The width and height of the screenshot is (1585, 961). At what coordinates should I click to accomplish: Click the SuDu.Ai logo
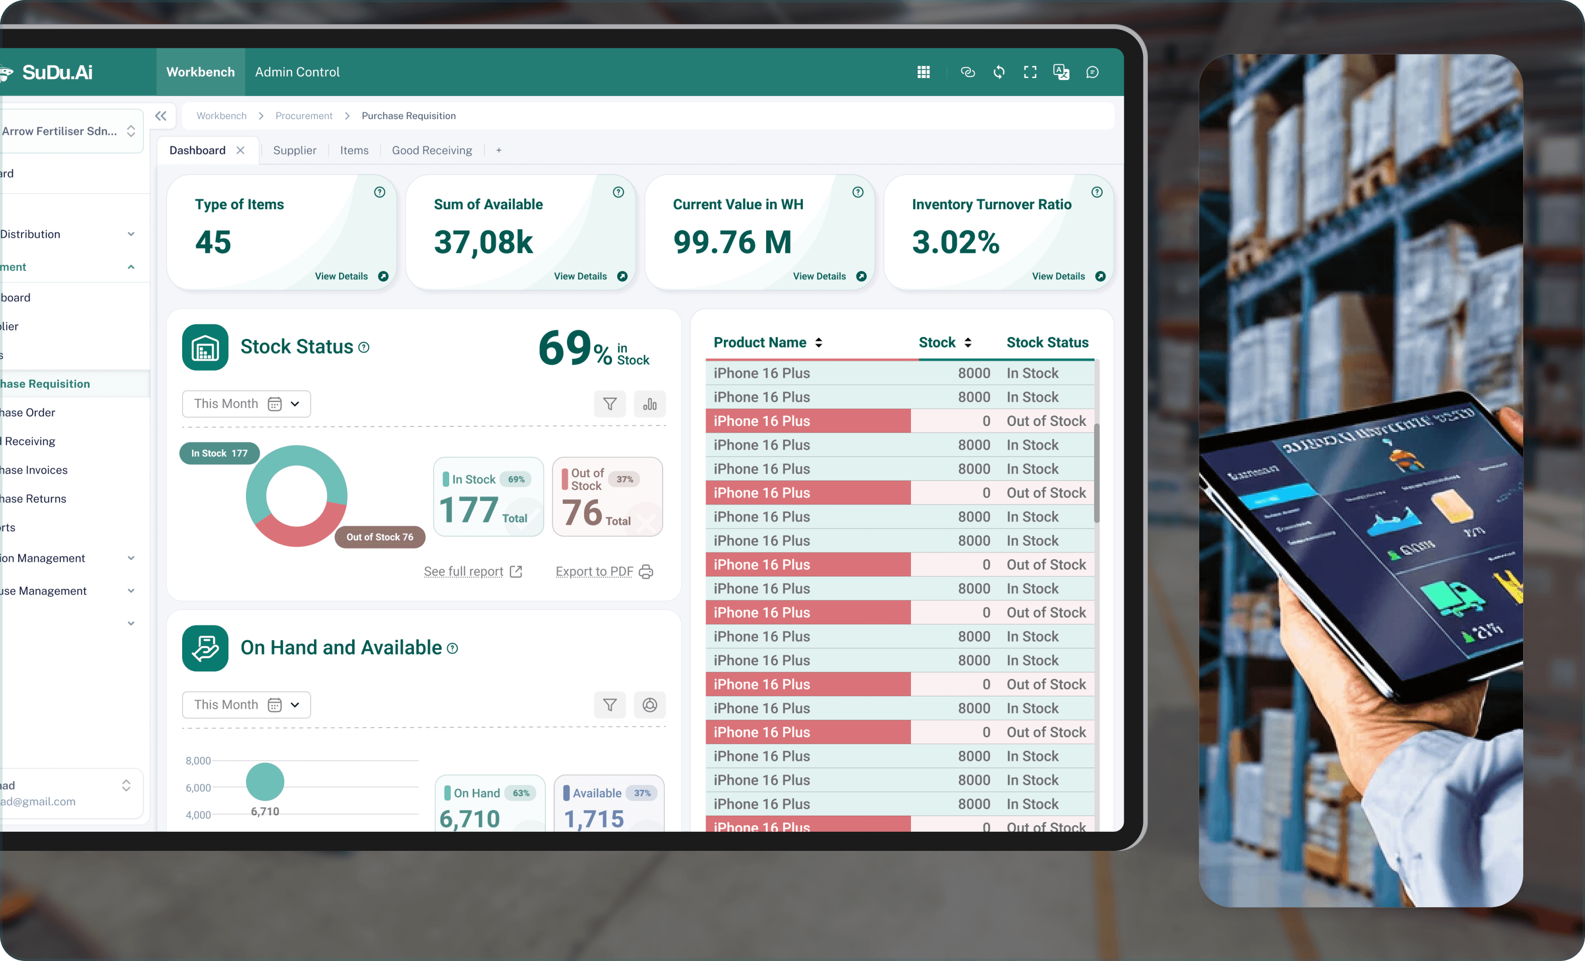point(46,72)
